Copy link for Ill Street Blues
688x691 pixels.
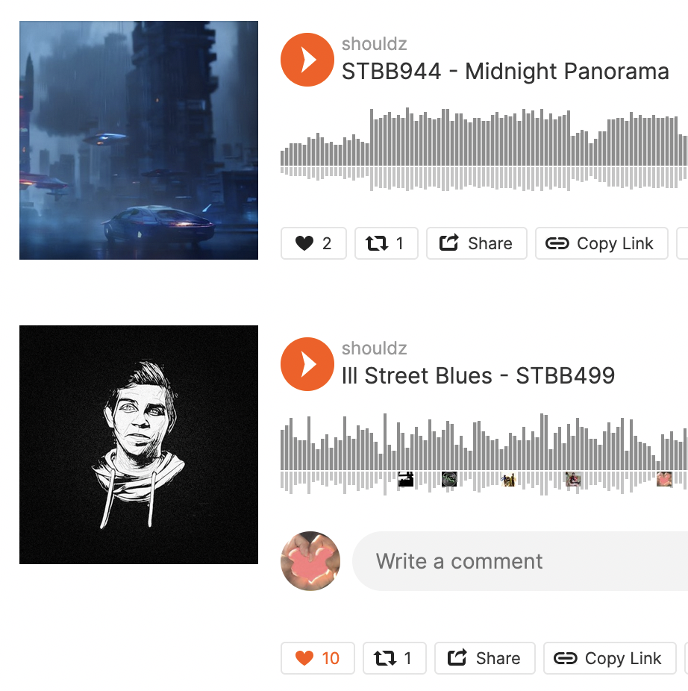[610, 658]
